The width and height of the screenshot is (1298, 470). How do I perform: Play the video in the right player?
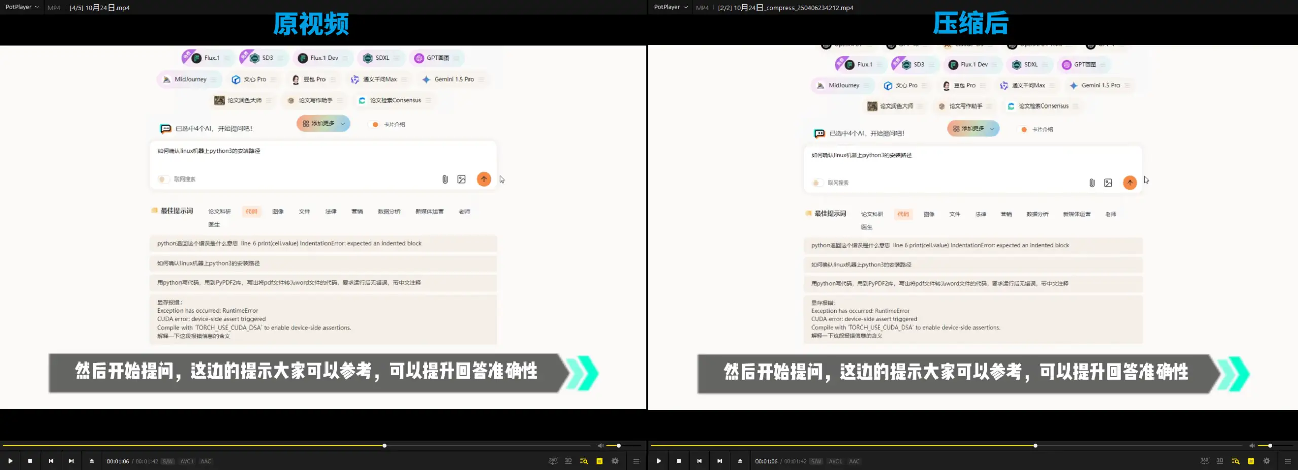(659, 461)
